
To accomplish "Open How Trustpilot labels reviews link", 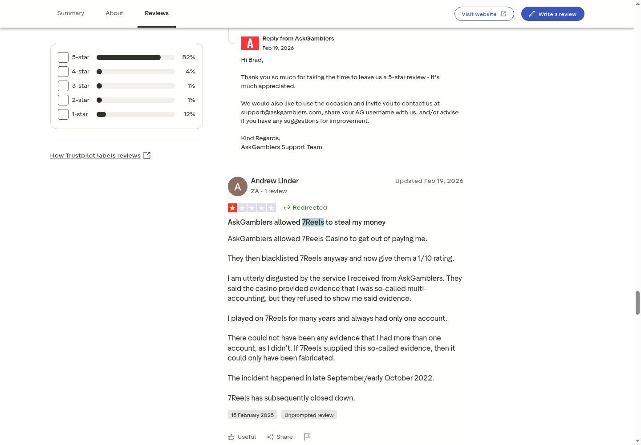I will 95,155.
